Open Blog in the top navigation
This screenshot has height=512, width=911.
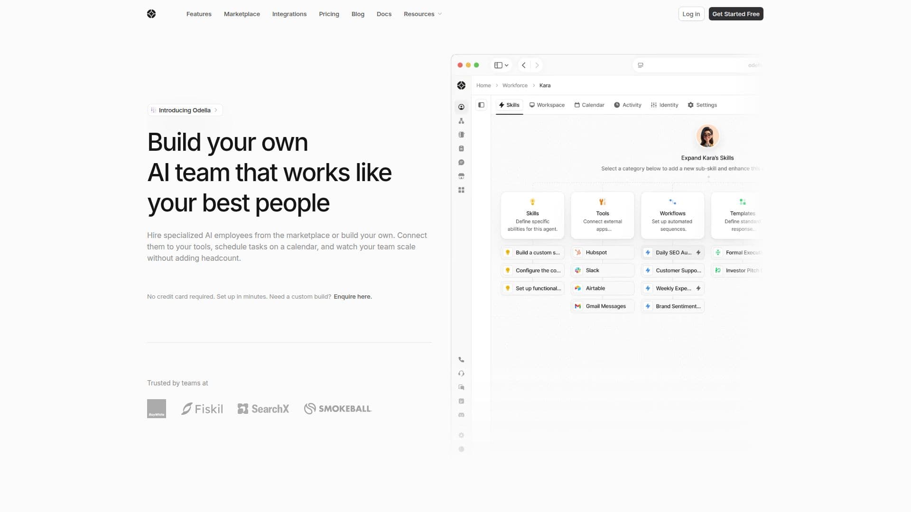358,14
